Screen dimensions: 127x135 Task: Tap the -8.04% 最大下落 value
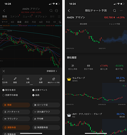tap(119, 66)
